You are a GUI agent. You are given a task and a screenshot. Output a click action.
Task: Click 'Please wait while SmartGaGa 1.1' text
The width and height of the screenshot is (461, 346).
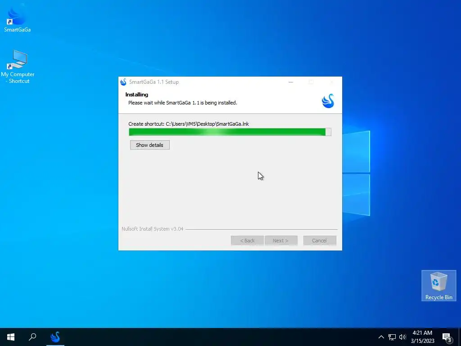coord(183,103)
